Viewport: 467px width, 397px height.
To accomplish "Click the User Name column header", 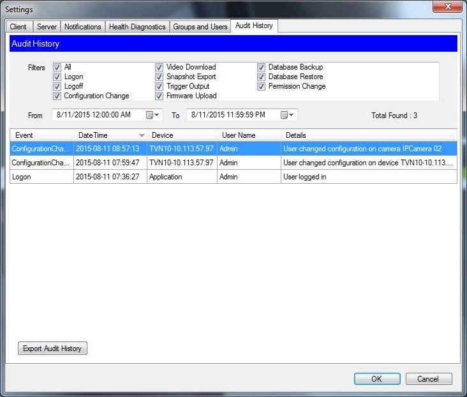I will click(249, 135).
